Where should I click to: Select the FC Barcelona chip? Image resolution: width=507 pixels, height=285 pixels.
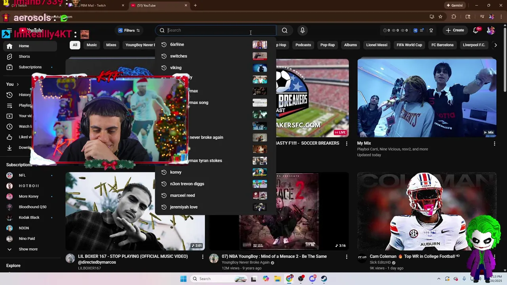coord(442,45)
